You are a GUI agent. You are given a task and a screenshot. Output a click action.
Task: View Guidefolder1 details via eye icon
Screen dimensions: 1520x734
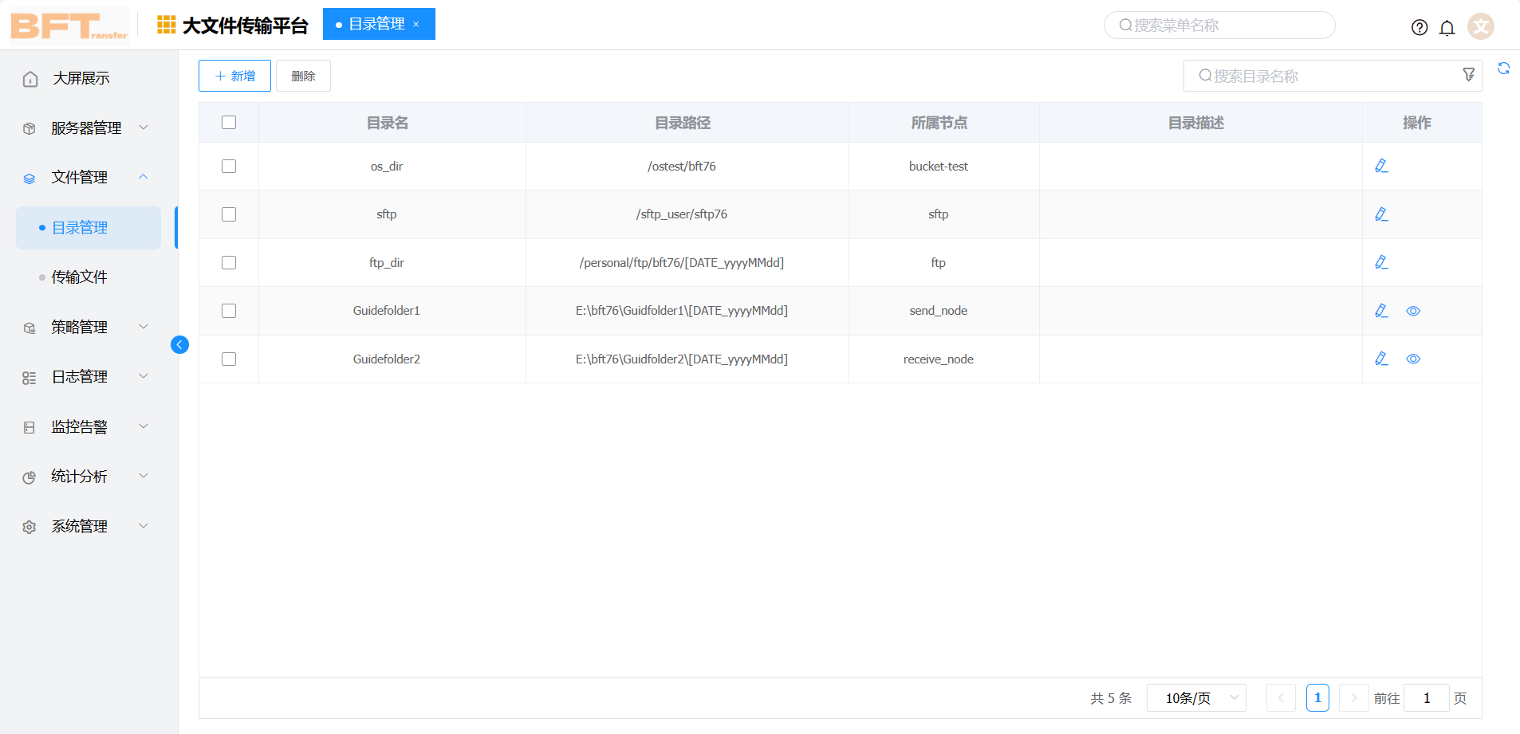pyautogui.click(x=1413, y=311)
